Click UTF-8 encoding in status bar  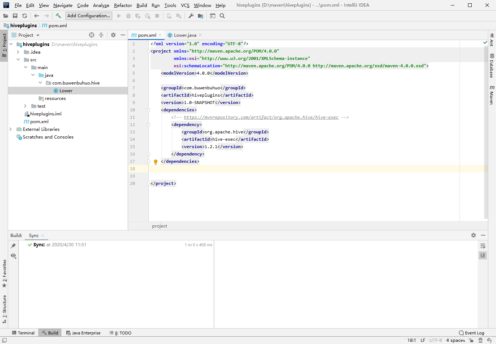(436, 340)
